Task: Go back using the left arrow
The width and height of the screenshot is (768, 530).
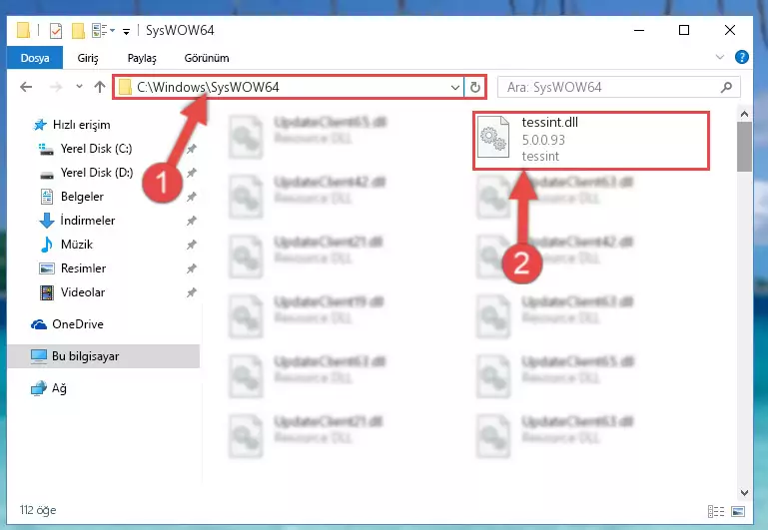Action: pyautogui.click(x=26, y=87)
